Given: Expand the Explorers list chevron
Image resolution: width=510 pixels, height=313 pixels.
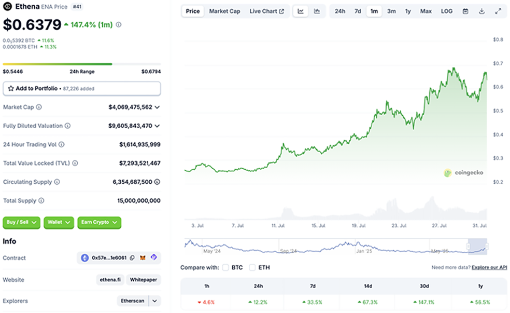Looking at the screenshot, I should pyautogui.click(x=155, y=301).
